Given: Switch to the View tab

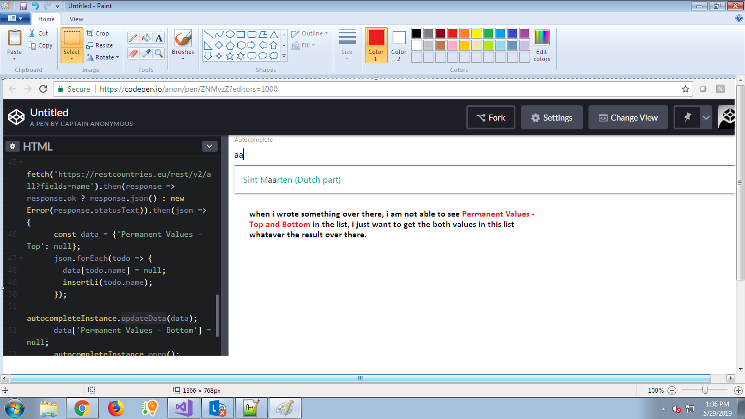Looking at the screenshot, I should 76,18.
